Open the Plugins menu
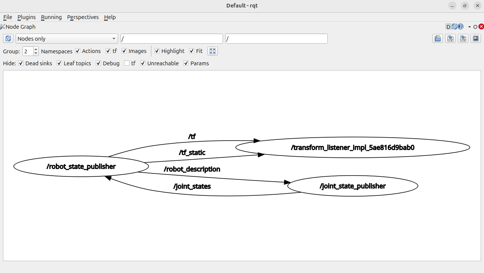This screenshot has height=273, width=484. [x=26, y=17]
